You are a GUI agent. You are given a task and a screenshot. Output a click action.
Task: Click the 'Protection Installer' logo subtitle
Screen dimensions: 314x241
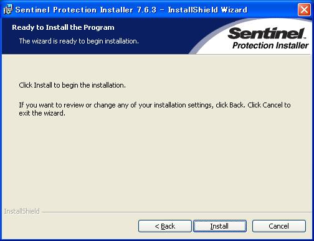tap(270, 45)
